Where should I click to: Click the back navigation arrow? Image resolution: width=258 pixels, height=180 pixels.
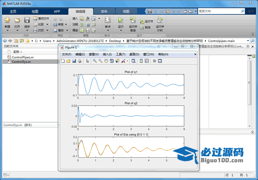point(5,41)
